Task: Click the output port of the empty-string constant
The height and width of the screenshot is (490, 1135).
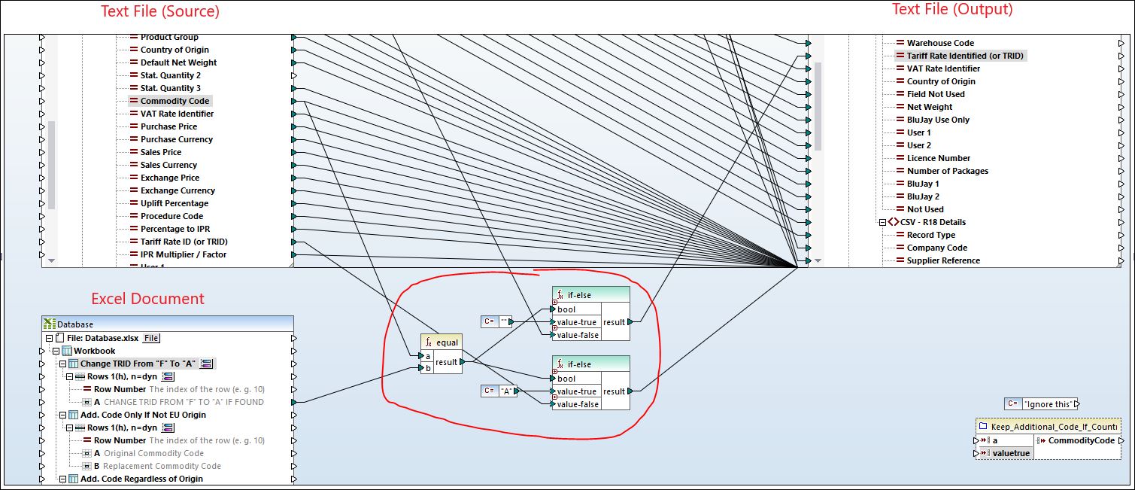Action: pyautogui.click(x=511, y=322)
